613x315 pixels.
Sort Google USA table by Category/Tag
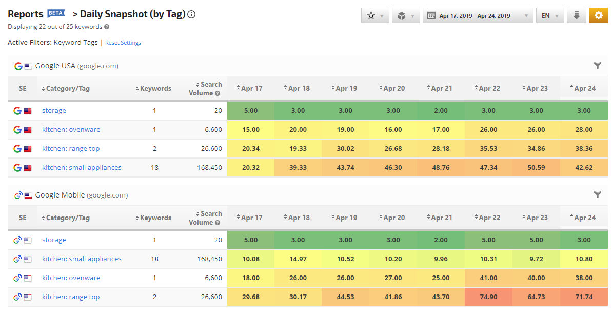click(x=66, y=88)
